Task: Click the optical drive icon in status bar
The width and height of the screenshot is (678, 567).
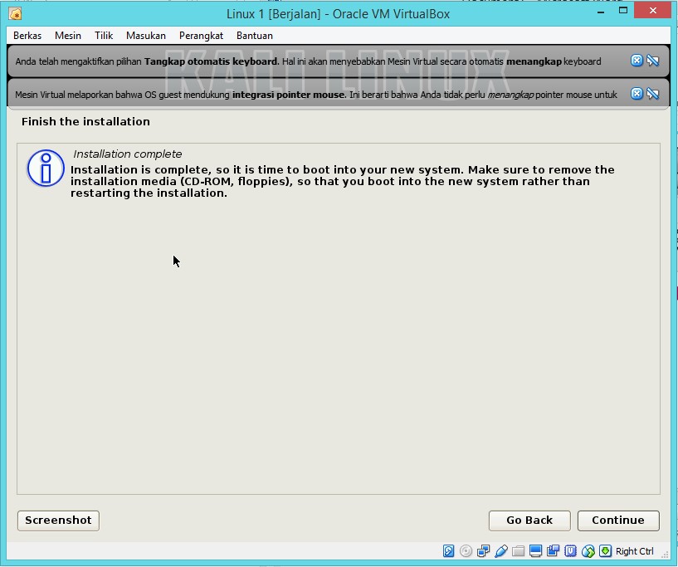Action: click(x=466, y=551)
